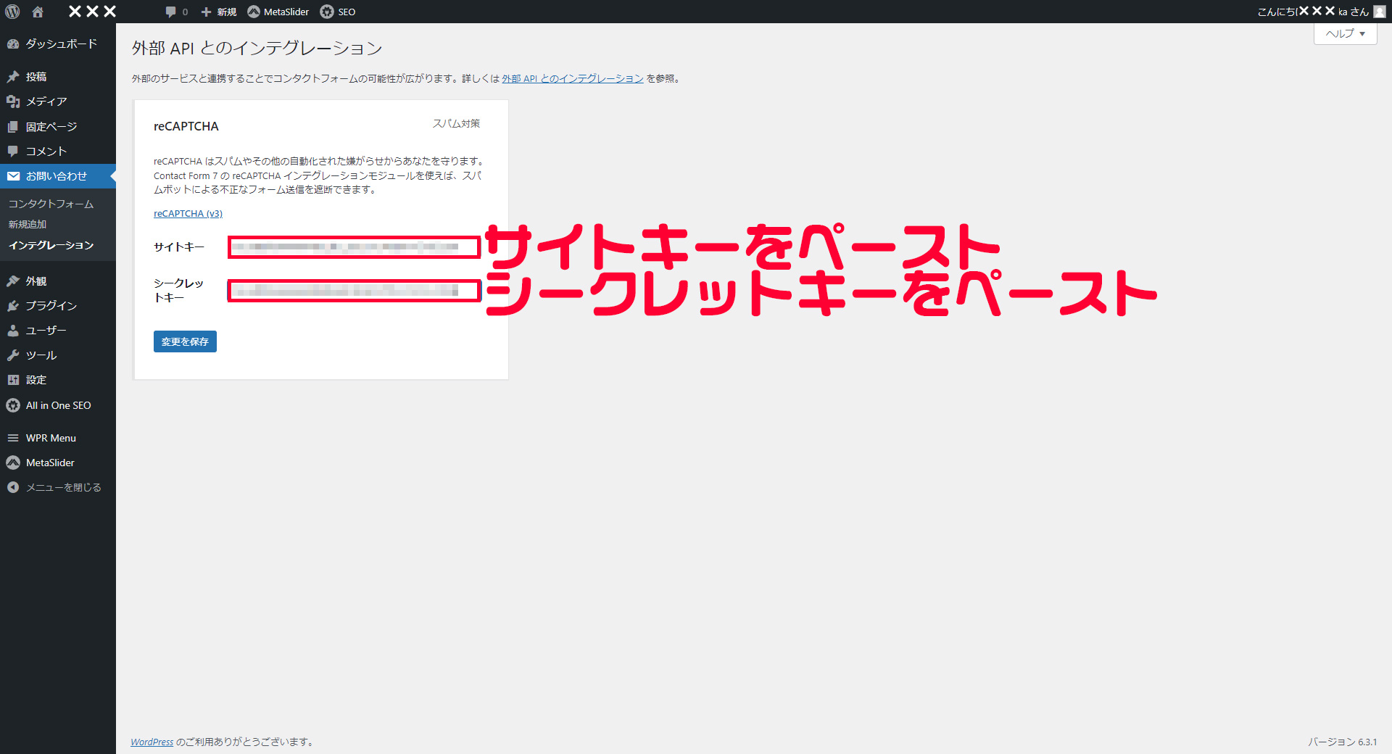The width and height of the screenshot is (1392, 754).
Task: Click the ツール wrench icon
Action: pos(13,355)
